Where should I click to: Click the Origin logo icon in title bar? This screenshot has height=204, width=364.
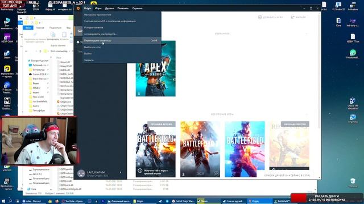tap(78, 8)
